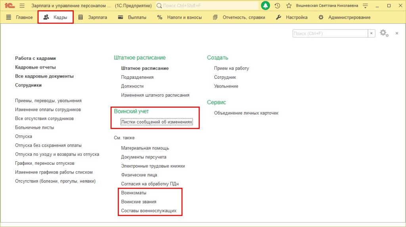The width and height of the screenshot is (406, 227).
Task: Open the Кадры section tab
Action: pos(56,17)
